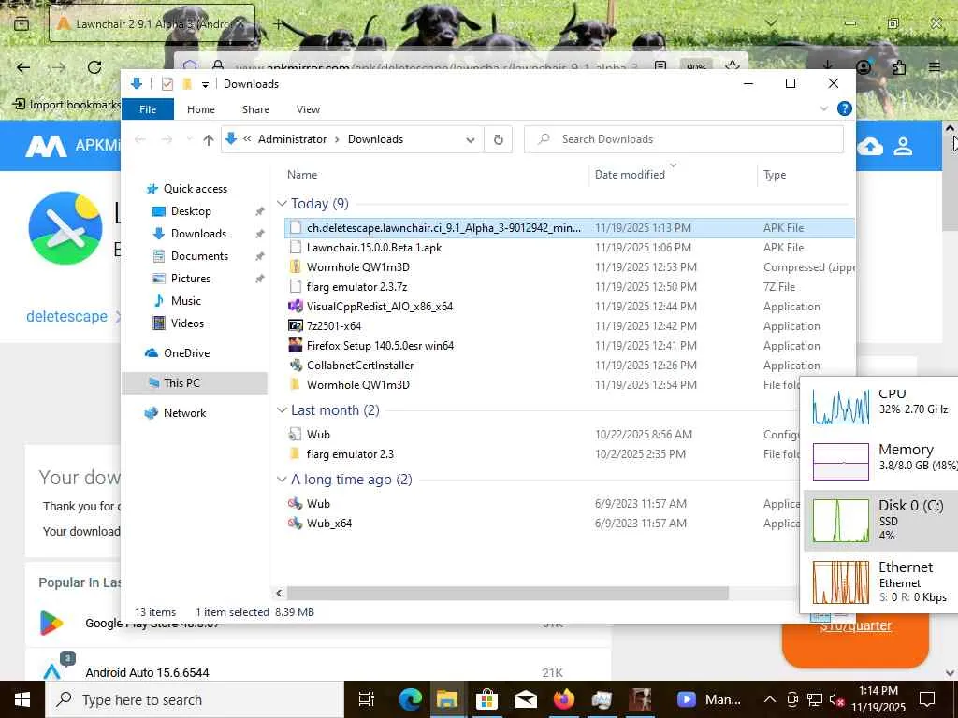Select Wub config file from last month
The image size is (958, 718).
[x=318, y=434]
